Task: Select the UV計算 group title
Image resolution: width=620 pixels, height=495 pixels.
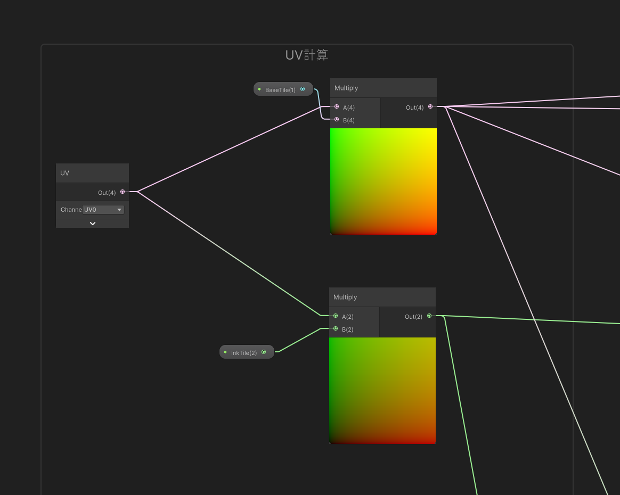Action: (307, 55)
